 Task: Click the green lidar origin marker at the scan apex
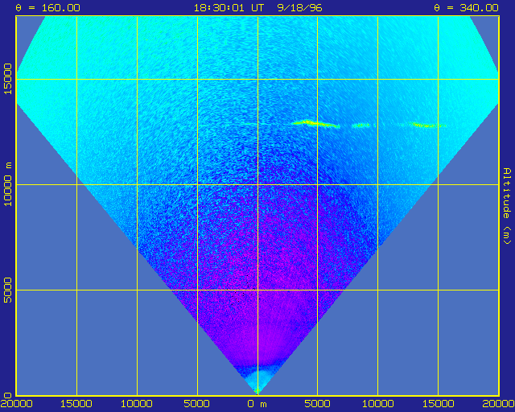[x=257, y=391]
